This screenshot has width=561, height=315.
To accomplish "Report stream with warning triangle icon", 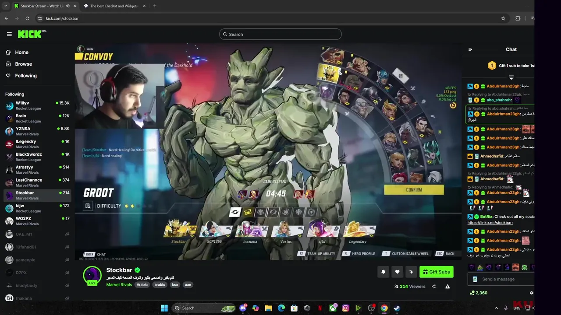I will pos(447,287).
